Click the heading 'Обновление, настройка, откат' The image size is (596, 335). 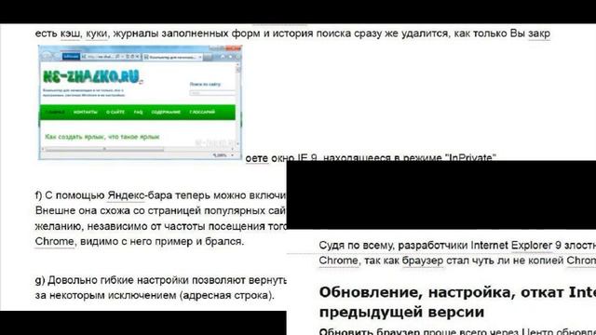tap(440, 292)
